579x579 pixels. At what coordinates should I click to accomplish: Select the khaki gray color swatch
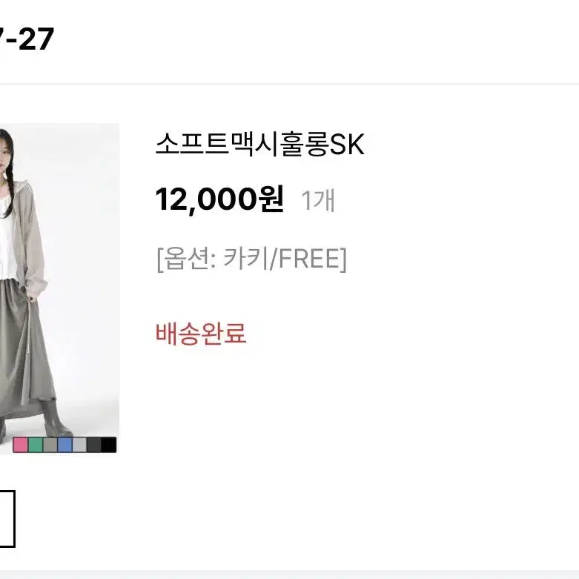pos(50,445)
